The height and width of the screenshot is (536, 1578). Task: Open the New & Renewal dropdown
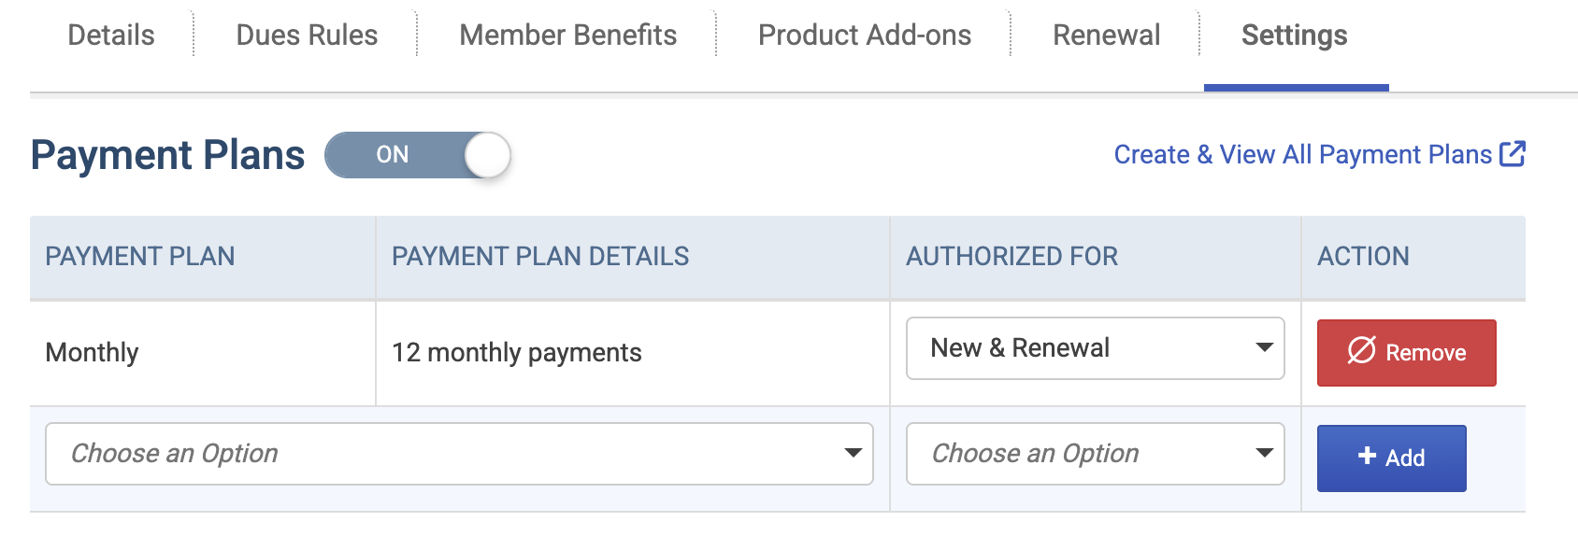(x=1096, y=348)
